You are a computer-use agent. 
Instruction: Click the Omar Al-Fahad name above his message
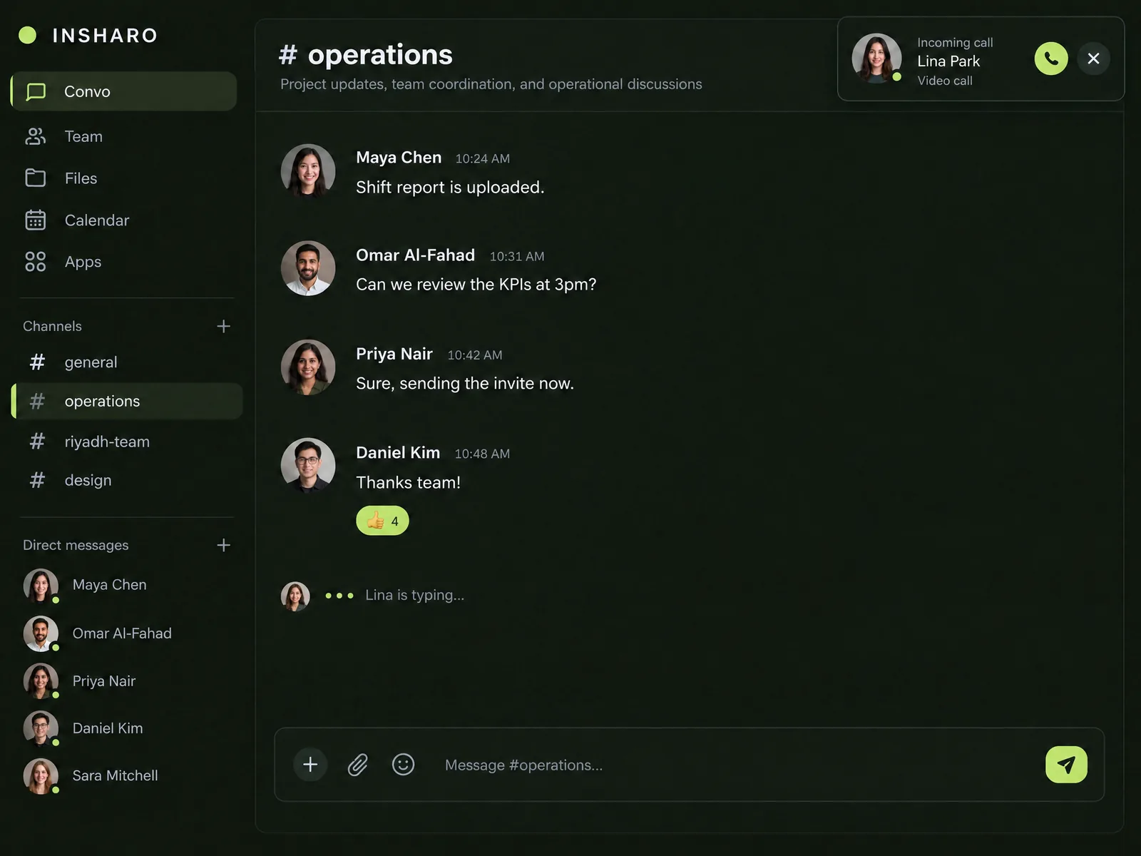coord(415,255)
